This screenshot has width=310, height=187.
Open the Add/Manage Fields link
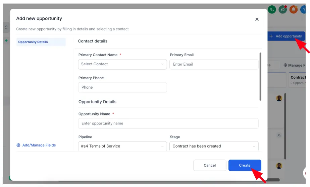pos(39,145)
